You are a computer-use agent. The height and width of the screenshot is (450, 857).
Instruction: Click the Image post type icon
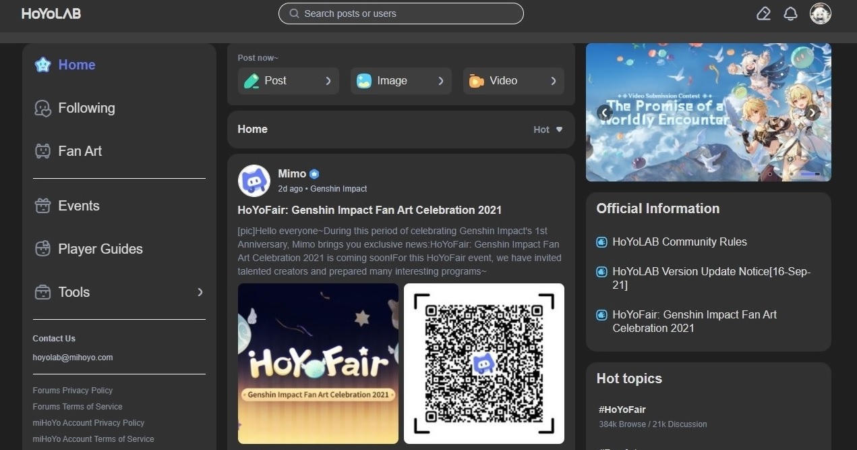click(363, 80)
